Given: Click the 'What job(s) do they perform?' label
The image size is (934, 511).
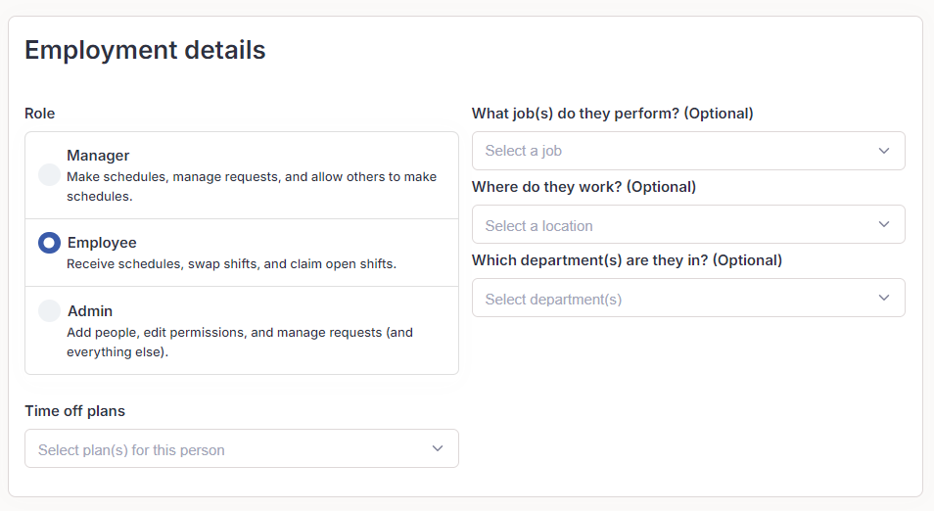Looking at the screenshot, I should tap(612, 114).
